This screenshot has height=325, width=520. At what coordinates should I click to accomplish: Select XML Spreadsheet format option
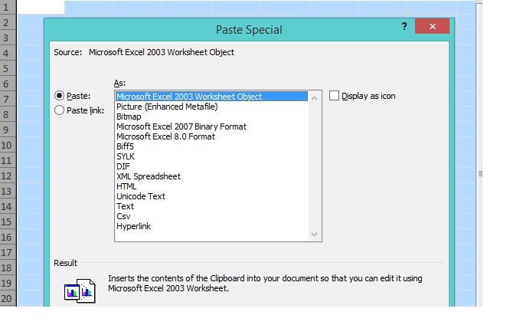149,176
